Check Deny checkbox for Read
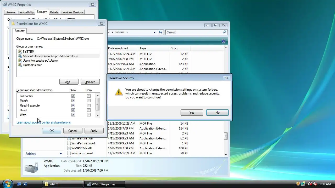This screenshot has height=188, width=335. (89, 110)
